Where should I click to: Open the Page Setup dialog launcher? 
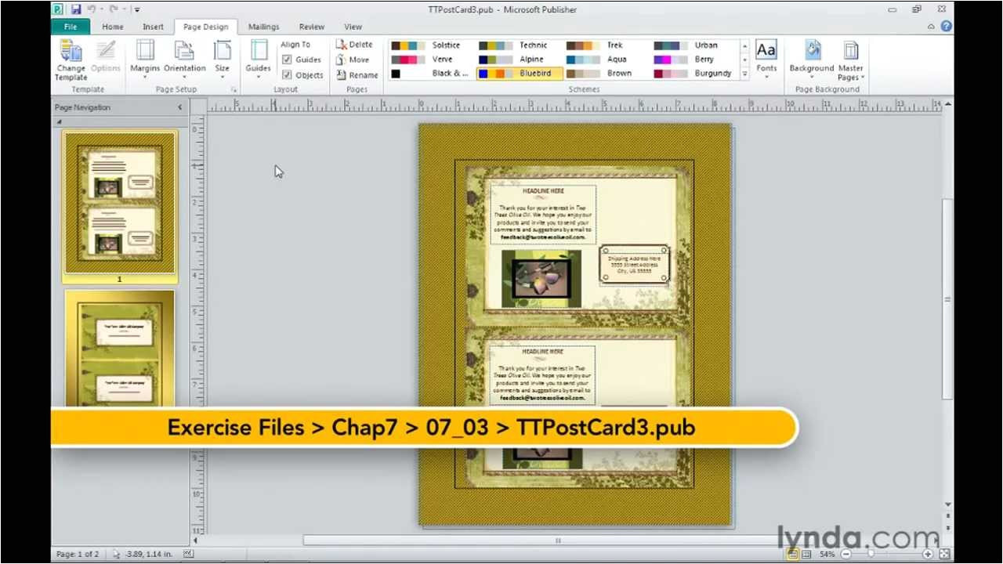pyautogui.click(x=234, y=90)
